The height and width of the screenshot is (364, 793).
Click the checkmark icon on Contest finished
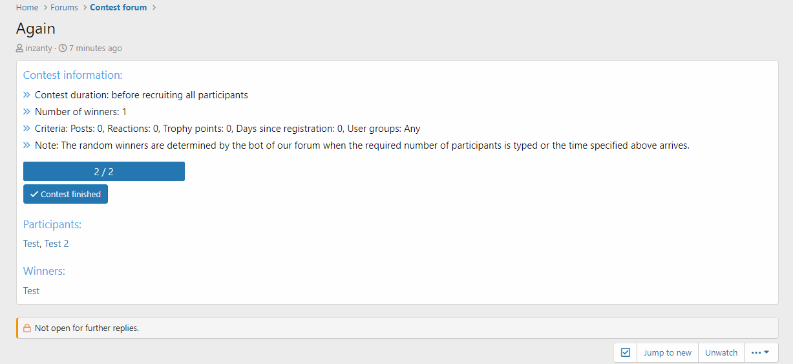click(x=34, y=194)
